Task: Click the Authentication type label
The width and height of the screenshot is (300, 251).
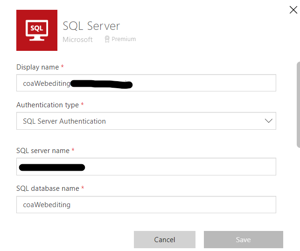Action: coord(48,105)
